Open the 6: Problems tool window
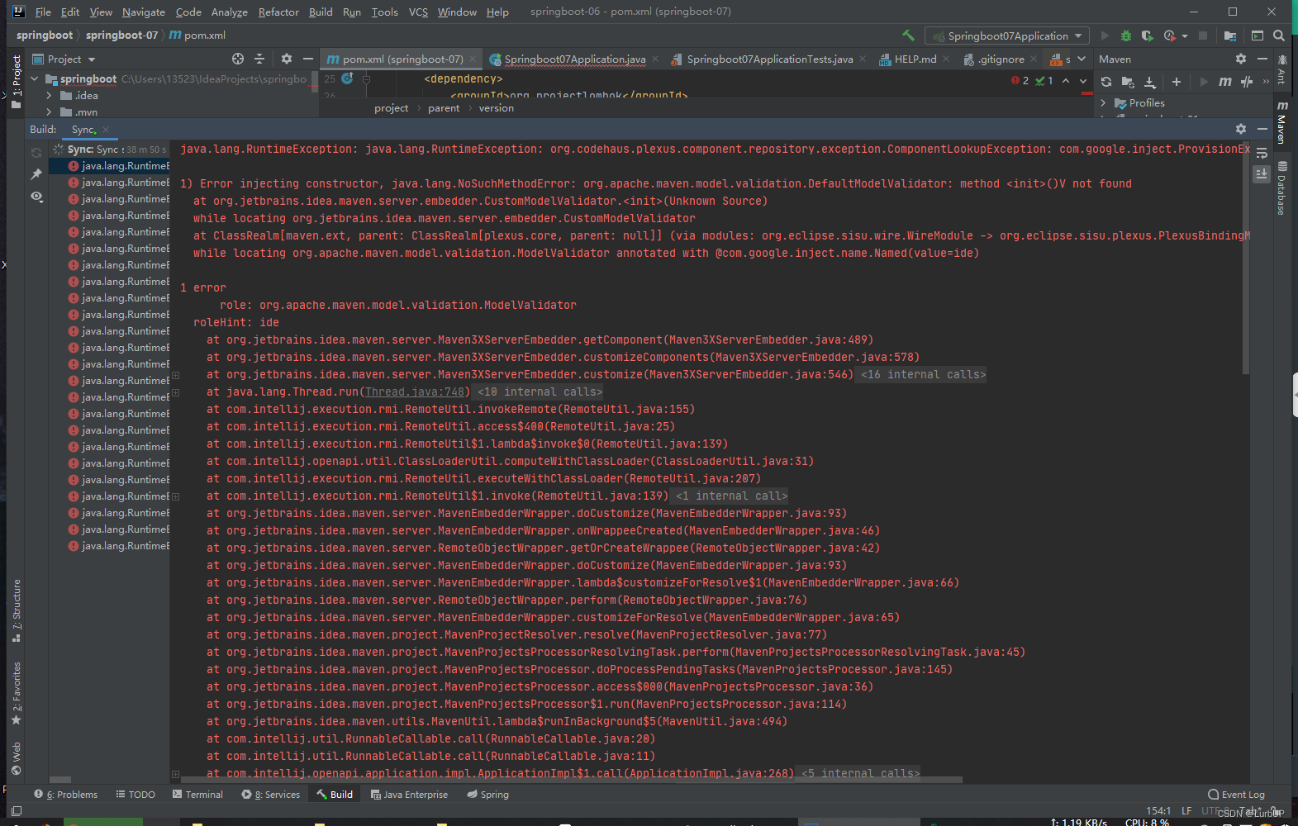The width and height of the screenshot is (1298, 826). 65,795
